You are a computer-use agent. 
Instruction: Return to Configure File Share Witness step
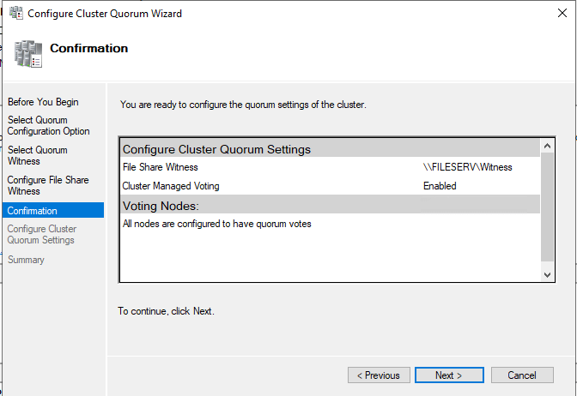click(x=49, y=185)
